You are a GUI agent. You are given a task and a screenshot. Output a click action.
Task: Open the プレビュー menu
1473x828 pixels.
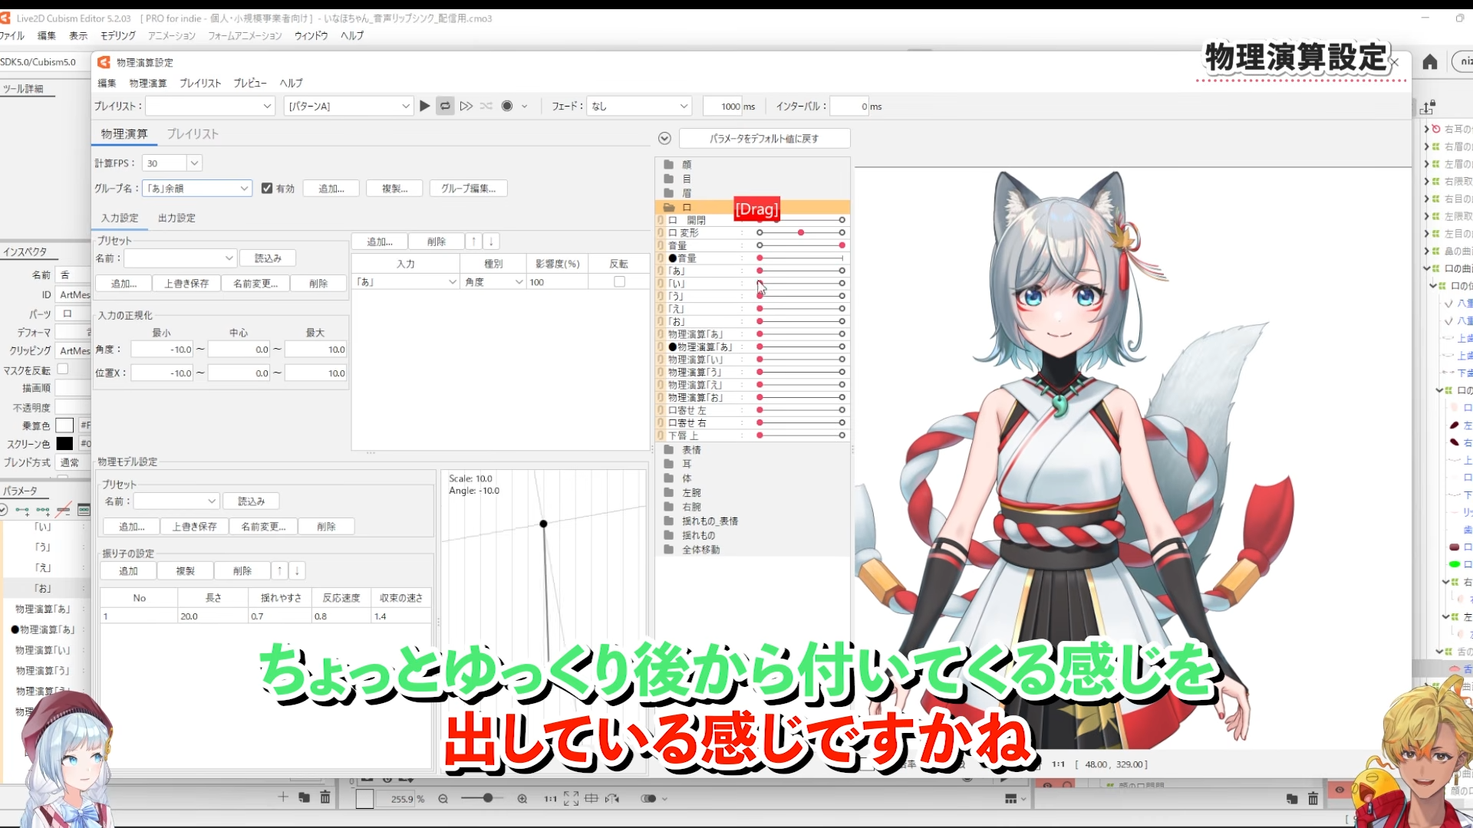click(x=249, y=83)
